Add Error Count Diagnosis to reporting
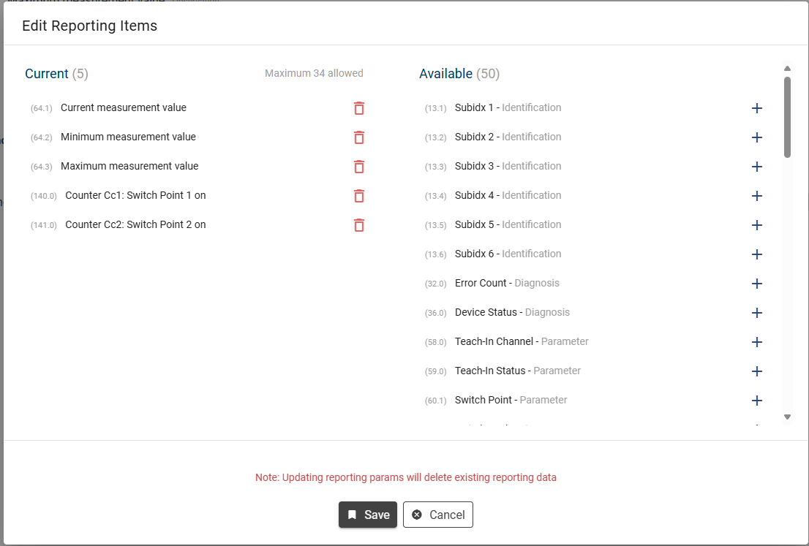 pyautogui.click(x=757, y=284)
